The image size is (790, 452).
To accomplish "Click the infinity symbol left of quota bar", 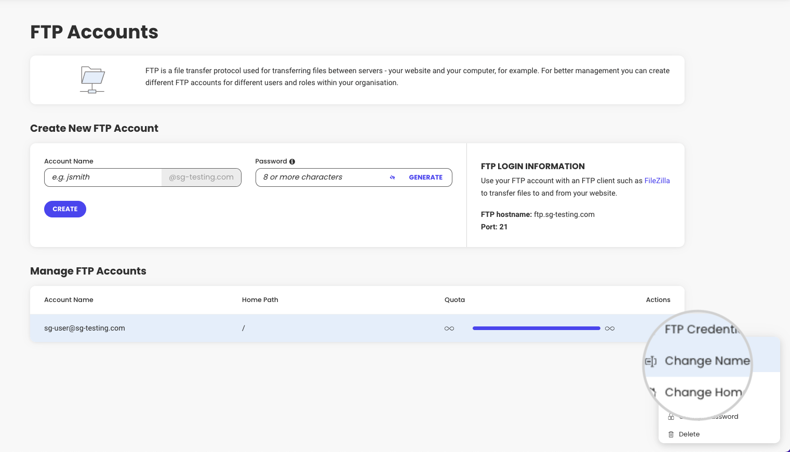I will click(449, 328).
